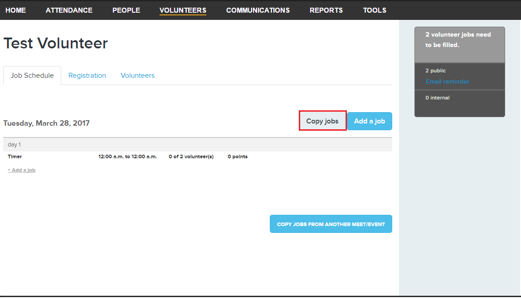Select the Timer job row name

[x=15, y=156]
